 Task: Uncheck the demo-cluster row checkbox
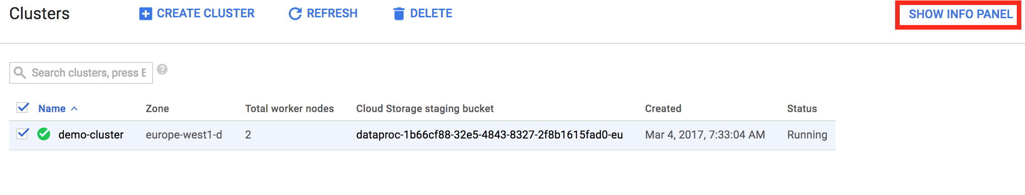click(x=23, y=134)
